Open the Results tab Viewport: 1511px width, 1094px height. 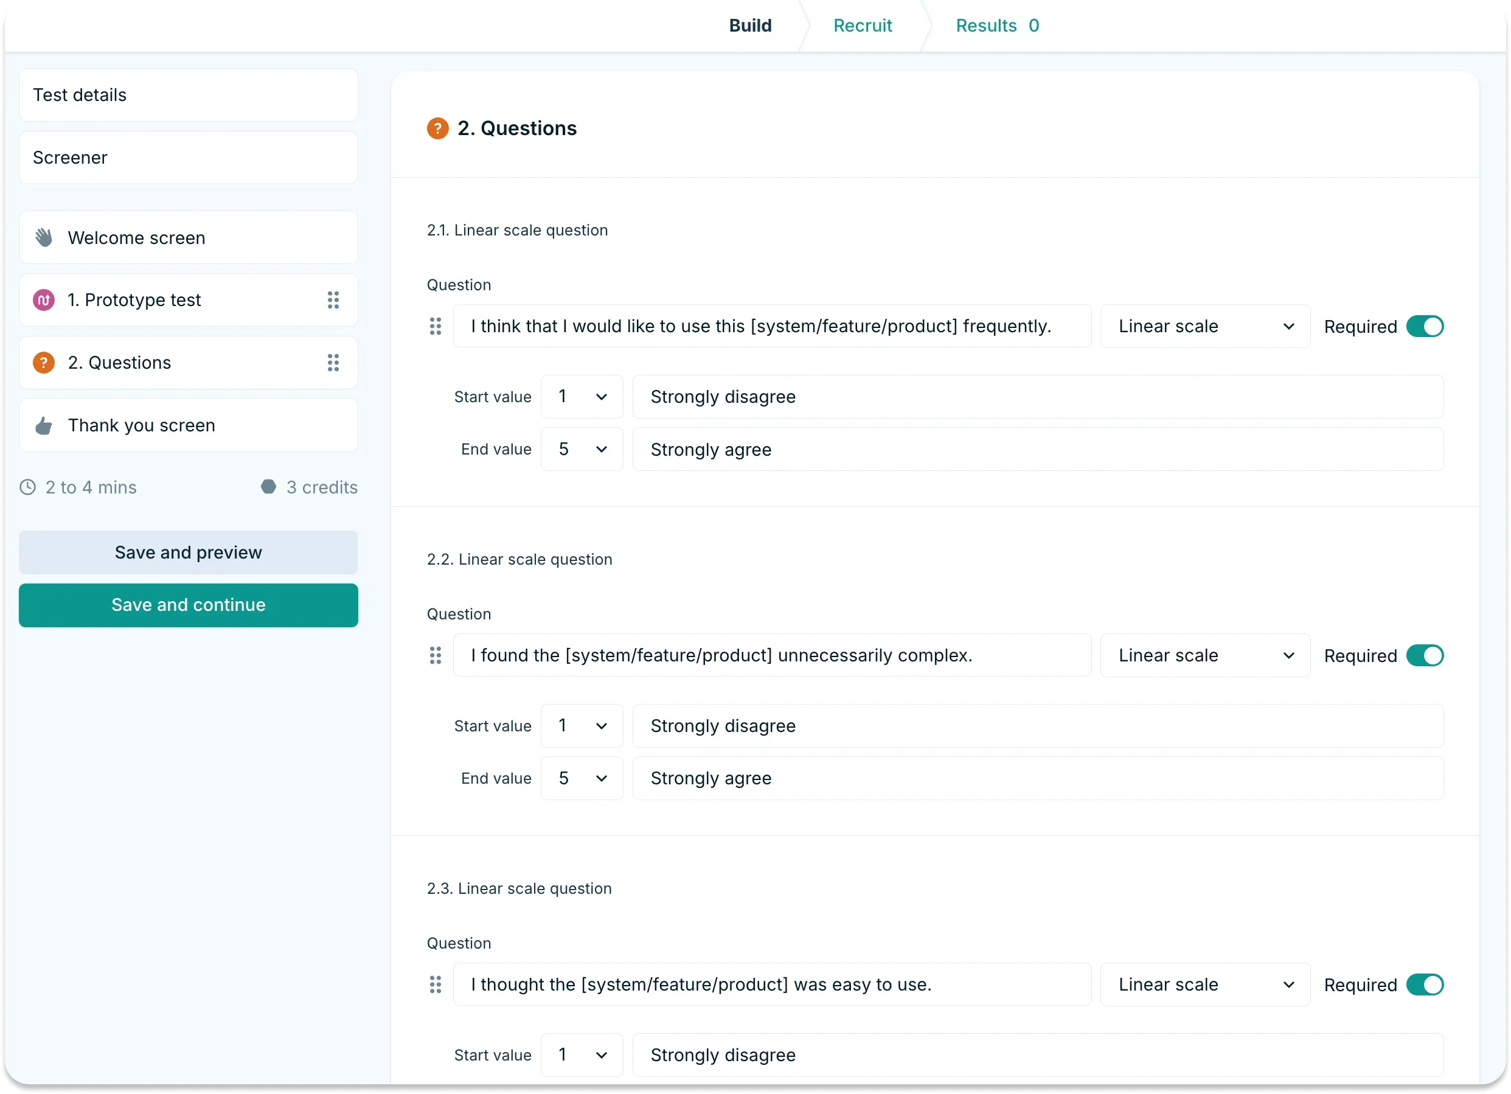click(x=986, y=26)
